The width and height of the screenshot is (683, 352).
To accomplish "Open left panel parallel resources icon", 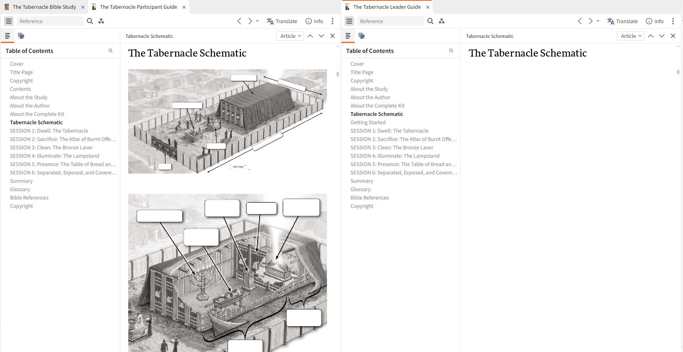I will click(101, 21).
